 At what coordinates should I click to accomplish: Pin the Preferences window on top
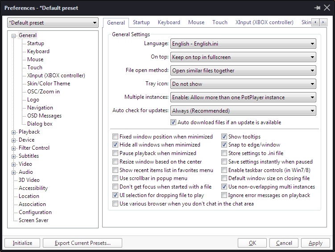click(x=317, y=8)
